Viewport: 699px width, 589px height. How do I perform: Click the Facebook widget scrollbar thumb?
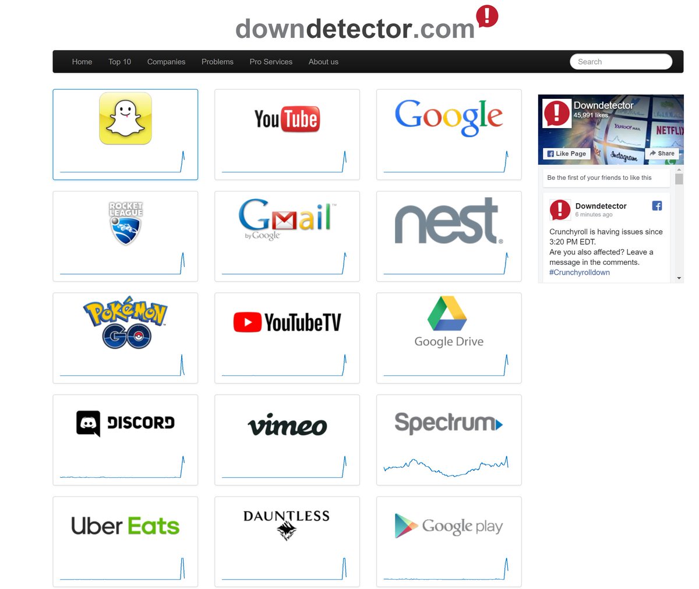679,178
